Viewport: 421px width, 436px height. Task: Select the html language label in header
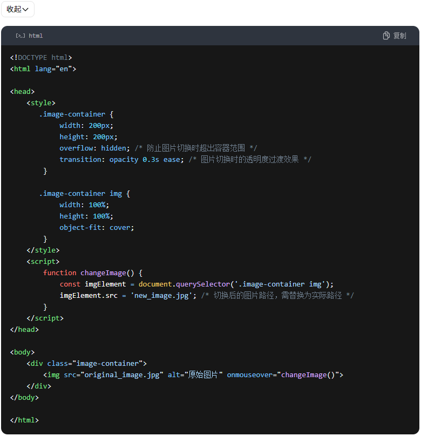pyautogui.click(x=36, y=36)
